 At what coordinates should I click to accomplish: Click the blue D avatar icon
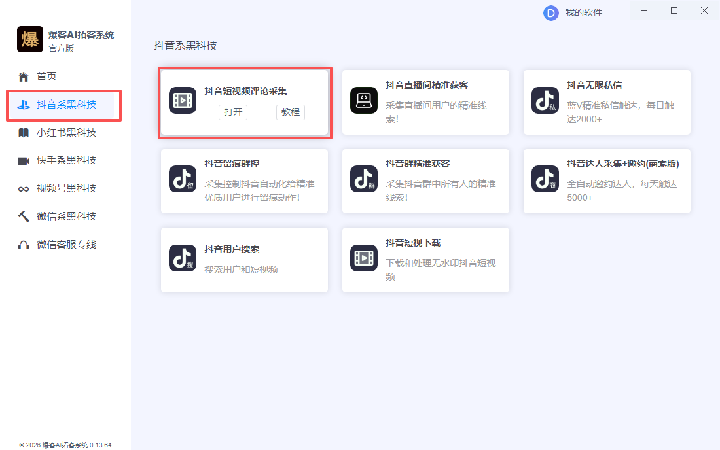click(x=550, y=13)
